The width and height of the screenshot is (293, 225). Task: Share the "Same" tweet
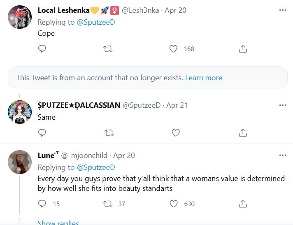pyautogui.click(x=243, y=133)
